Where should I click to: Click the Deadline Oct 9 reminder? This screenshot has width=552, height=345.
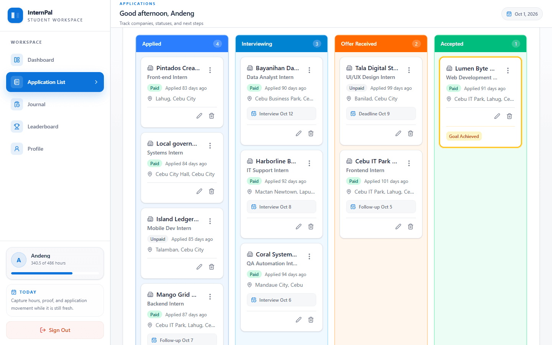[381, 113]
